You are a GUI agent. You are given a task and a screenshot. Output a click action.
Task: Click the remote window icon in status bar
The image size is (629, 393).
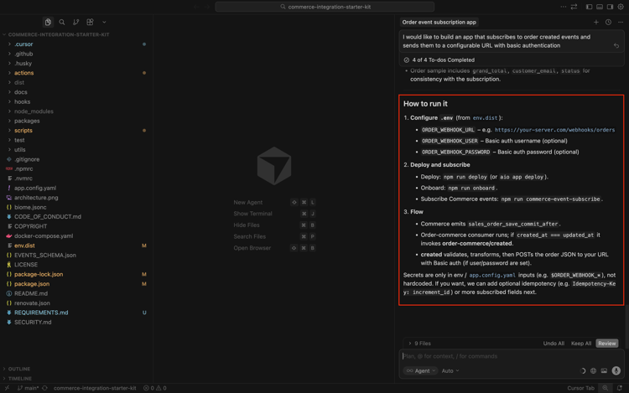(x=7, y=388)
